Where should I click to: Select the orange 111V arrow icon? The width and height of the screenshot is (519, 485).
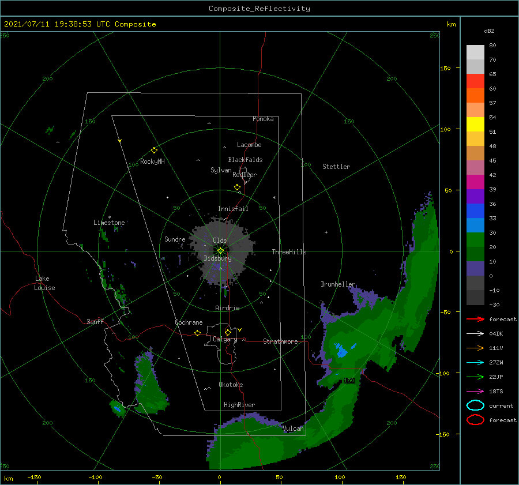tap(475, 348)
